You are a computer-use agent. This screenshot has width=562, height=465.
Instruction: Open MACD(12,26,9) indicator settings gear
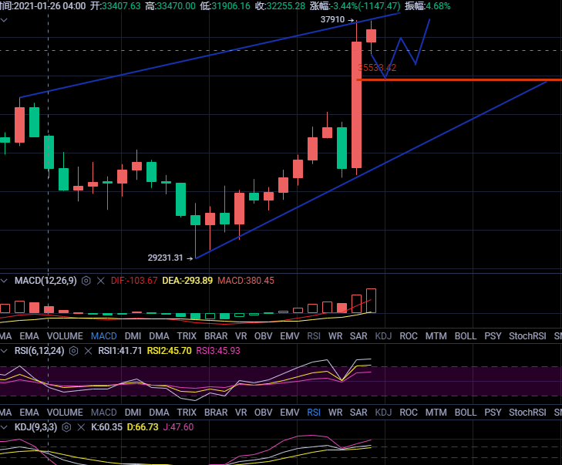tap(86, 281)
